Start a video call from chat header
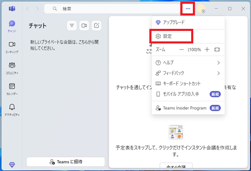251x171 pixels. [x=84, y=26]
